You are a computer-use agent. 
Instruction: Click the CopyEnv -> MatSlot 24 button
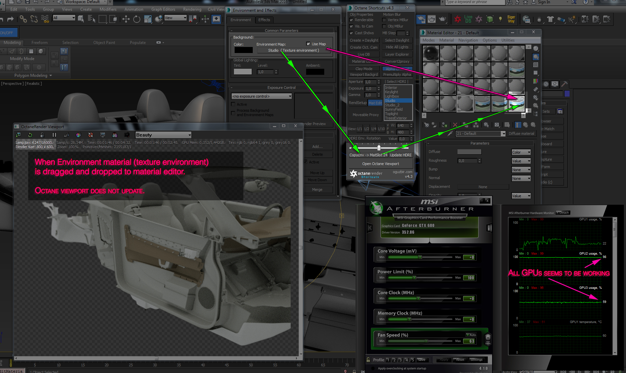(368, 155)
